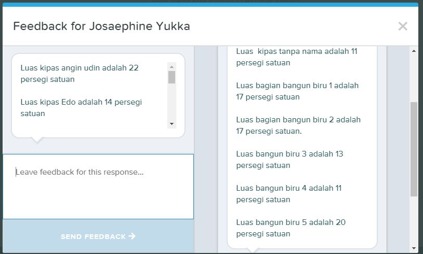Select text 'Luas kipas Edo adalah 14 persegi'
This screenshot has width=423, height=254.
81,102
